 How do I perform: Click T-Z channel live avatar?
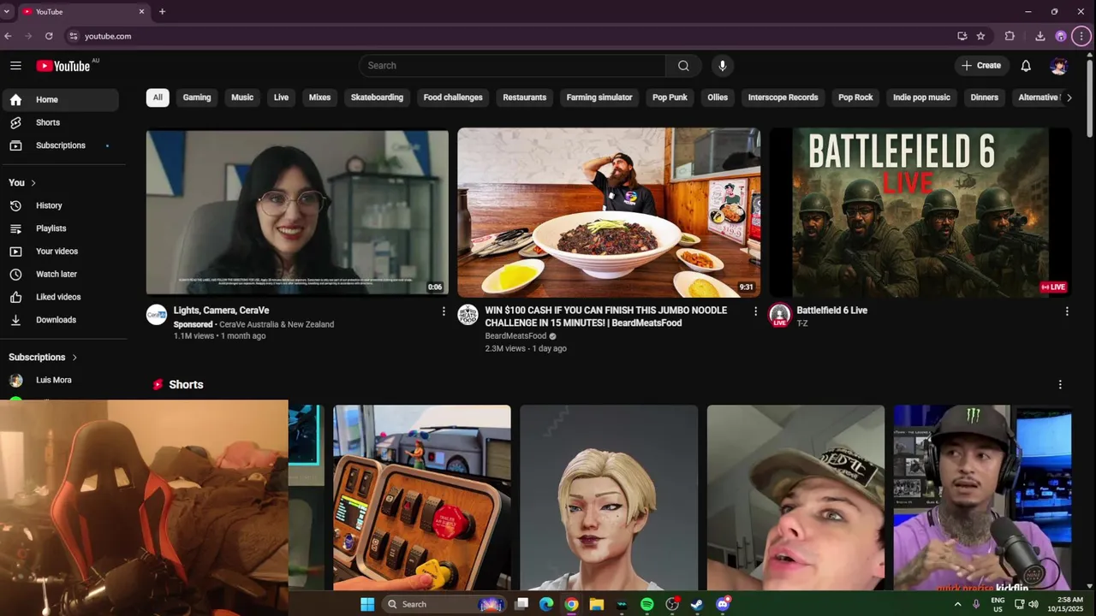(779, 314)
